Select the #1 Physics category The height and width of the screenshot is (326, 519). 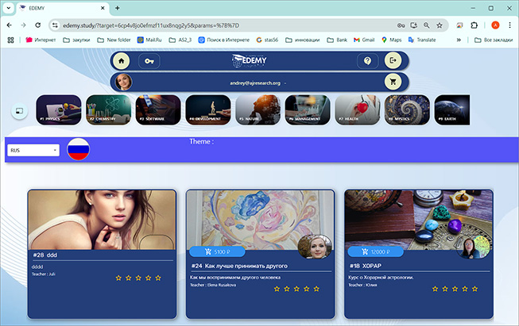coord(59,110)
